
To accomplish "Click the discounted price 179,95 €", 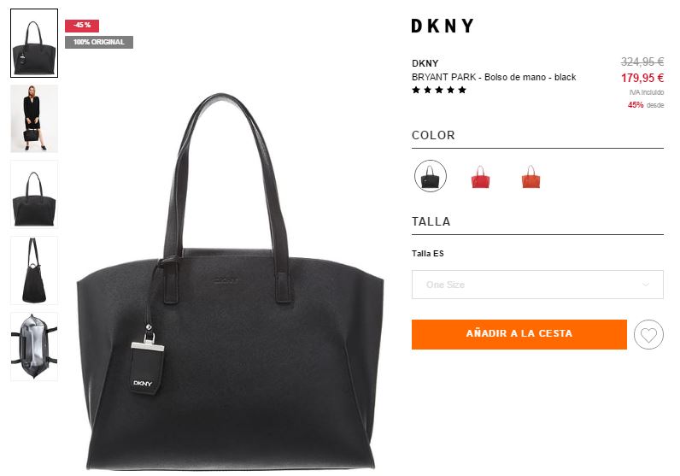I will click(642, 78).
